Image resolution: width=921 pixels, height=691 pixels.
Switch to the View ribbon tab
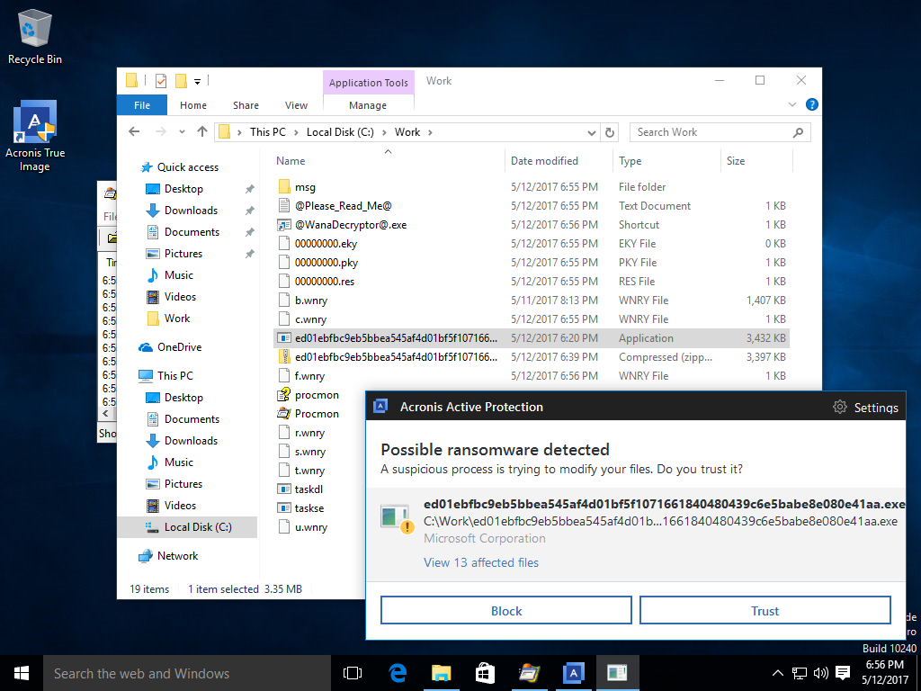click(296, 105)
